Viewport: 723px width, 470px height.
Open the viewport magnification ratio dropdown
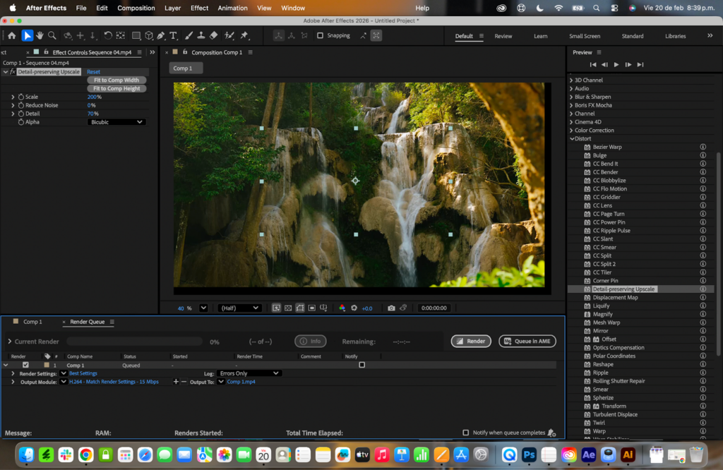tap(203, 308)
